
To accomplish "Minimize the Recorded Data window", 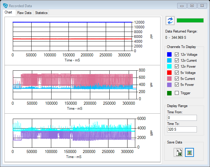I will point(182,6).
